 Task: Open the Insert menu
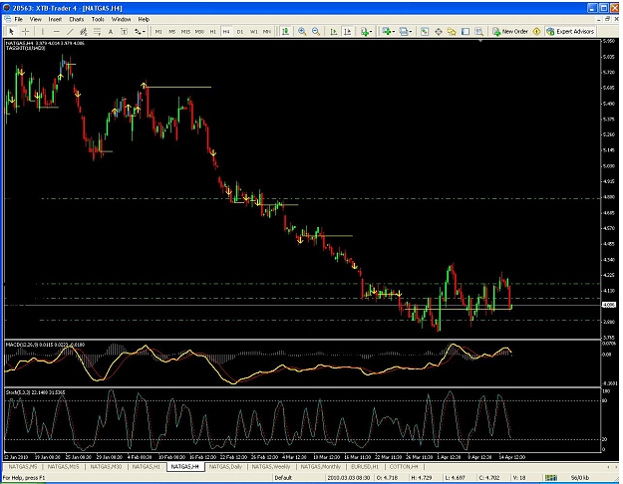(55, 19)
